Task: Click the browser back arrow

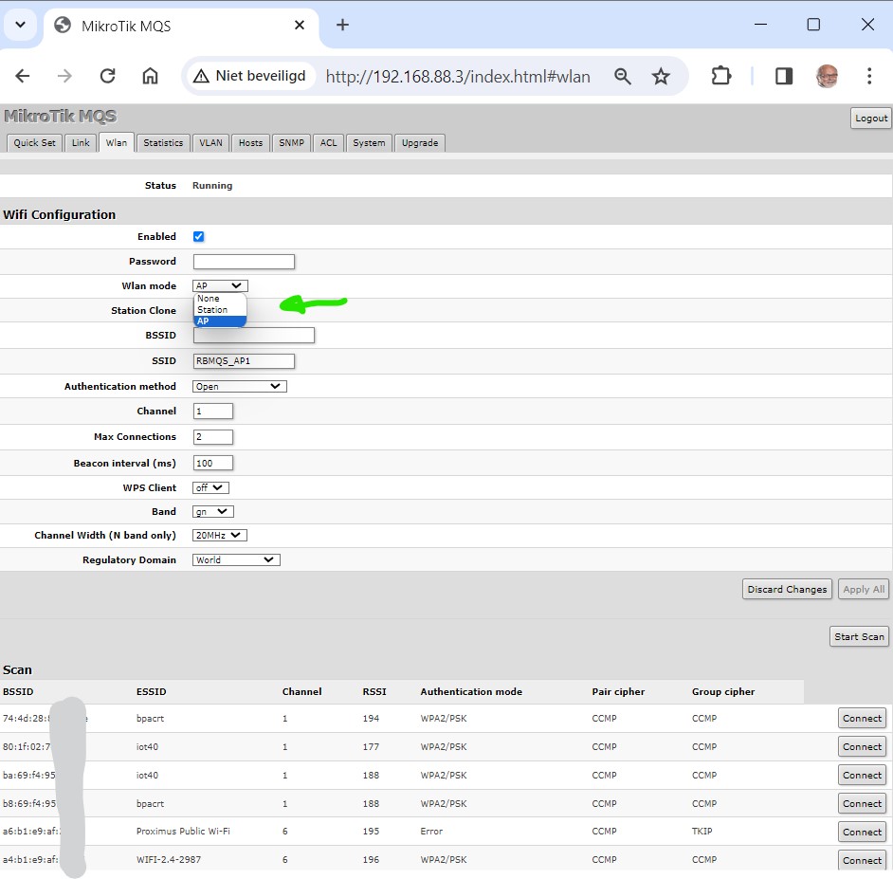Action: pos(23,77)
